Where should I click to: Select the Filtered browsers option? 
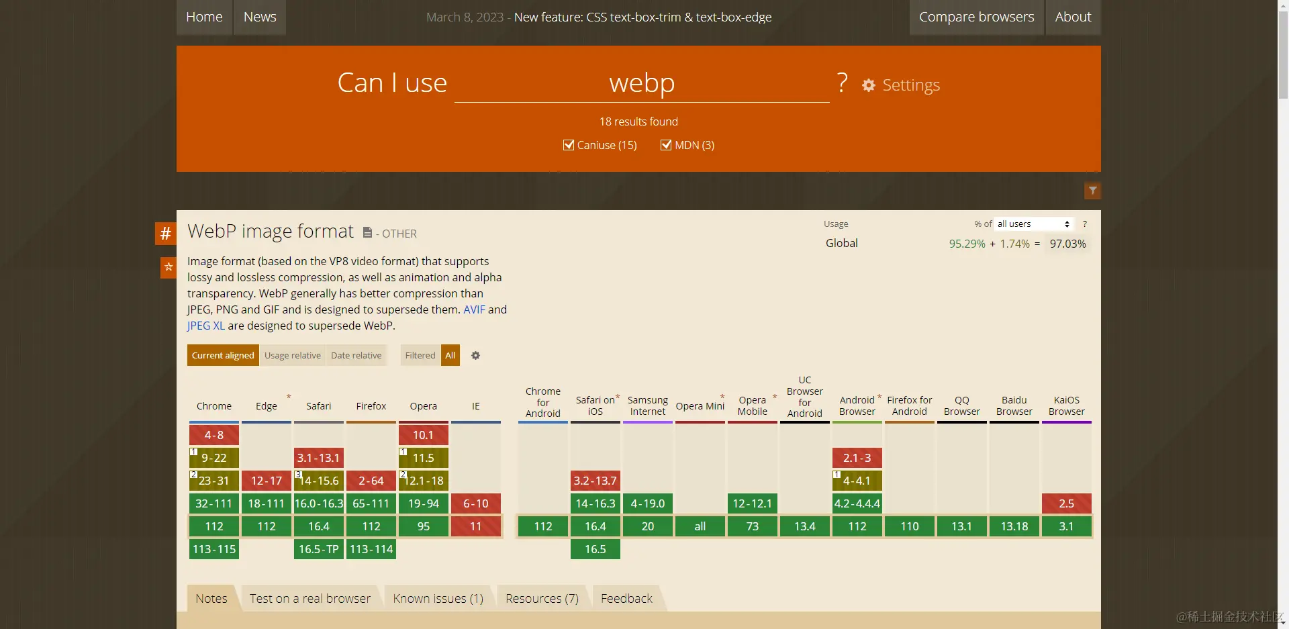[x=420, y=355]
